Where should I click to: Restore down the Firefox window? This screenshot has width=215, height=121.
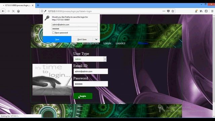click(205, 4)
